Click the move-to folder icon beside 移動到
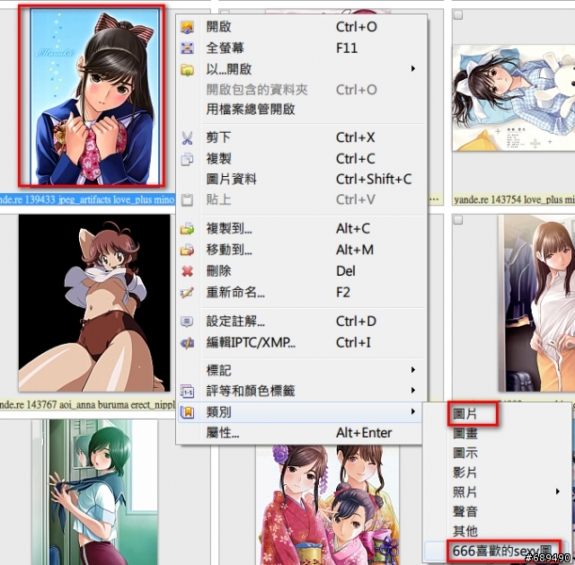 pos(187,250)
